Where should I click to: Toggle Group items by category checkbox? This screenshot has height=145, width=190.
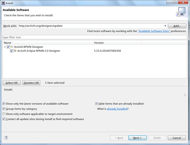pos(4,109)
